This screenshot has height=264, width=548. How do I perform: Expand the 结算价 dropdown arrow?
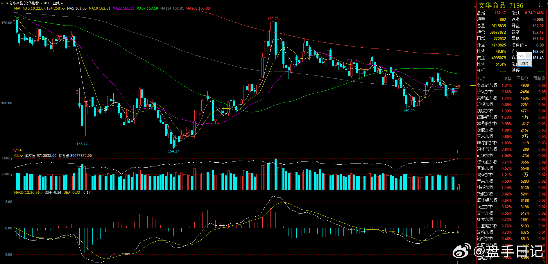pyautogui.click(x=526, y=45)
